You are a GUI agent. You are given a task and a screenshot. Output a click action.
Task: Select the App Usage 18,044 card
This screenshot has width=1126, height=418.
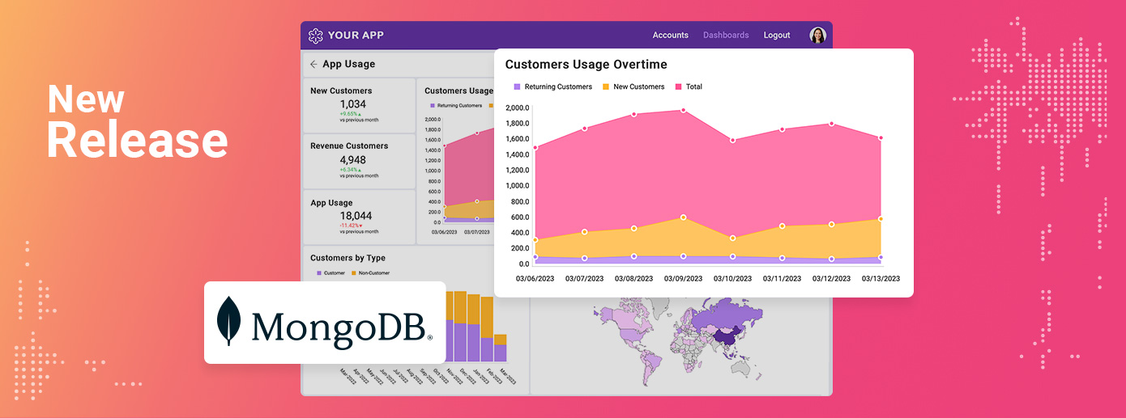[359, 217]
